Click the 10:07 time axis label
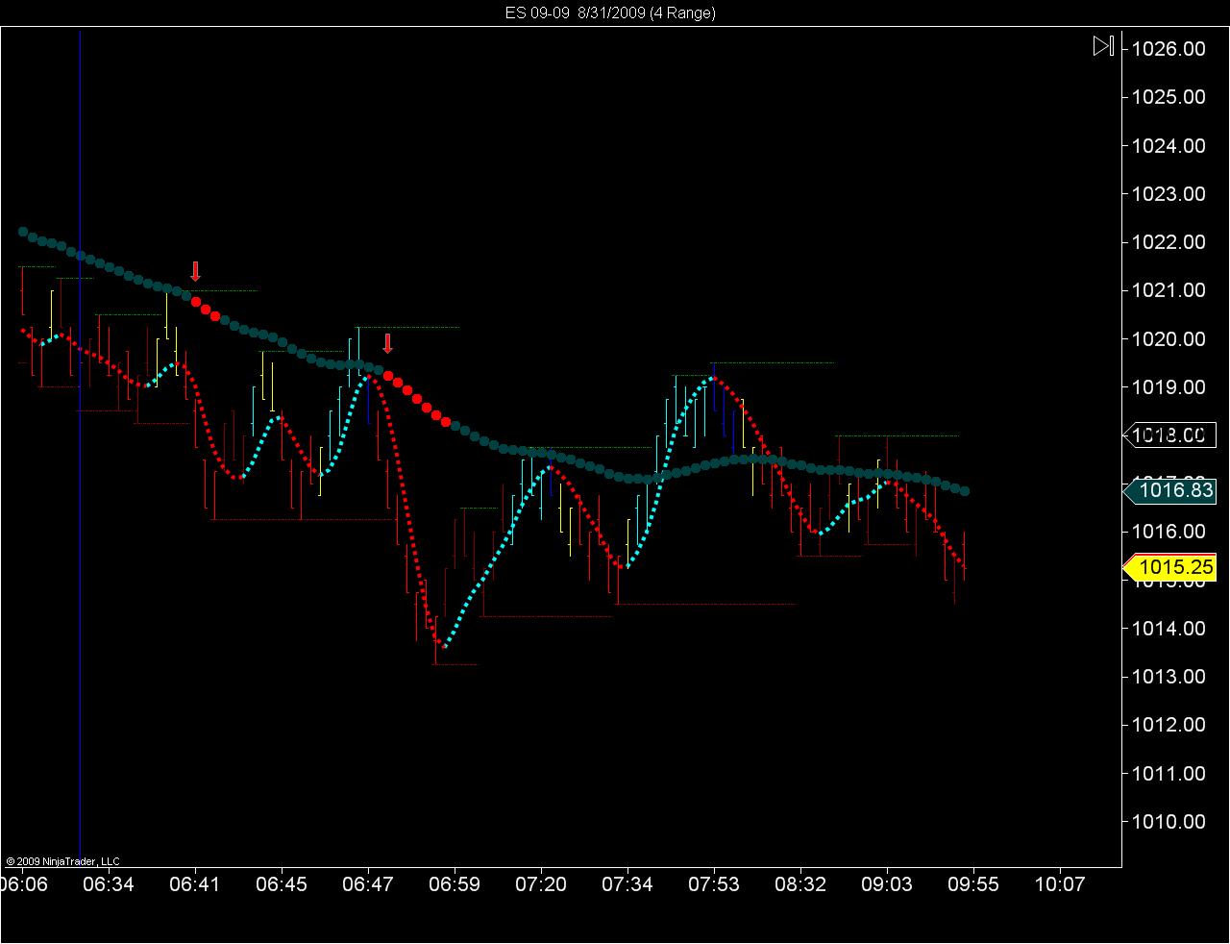This screenshot has width=1230, height=944. pos(1060,884)
